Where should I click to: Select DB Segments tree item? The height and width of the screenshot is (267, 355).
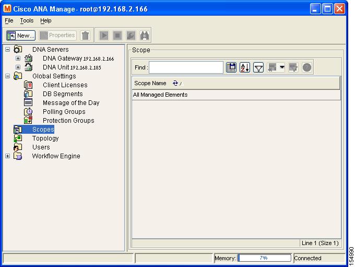(63, 94)
